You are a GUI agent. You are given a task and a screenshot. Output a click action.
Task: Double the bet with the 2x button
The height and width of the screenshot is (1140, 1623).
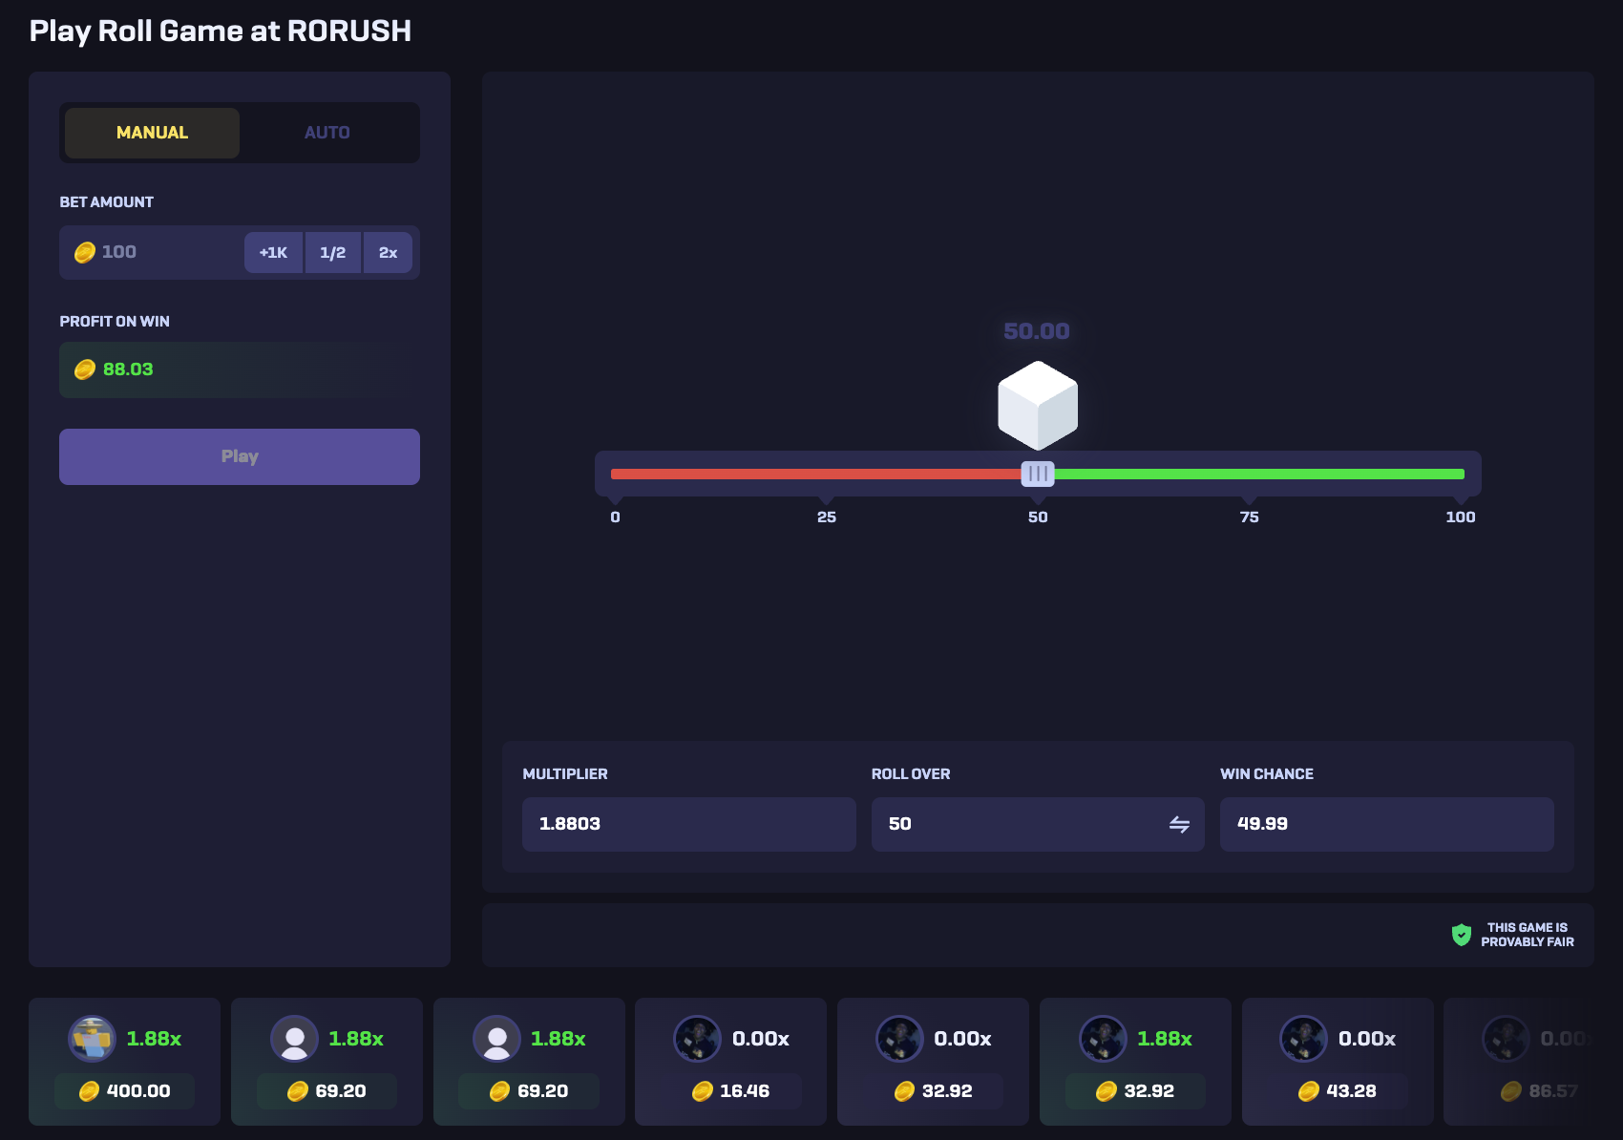point(388,253)
